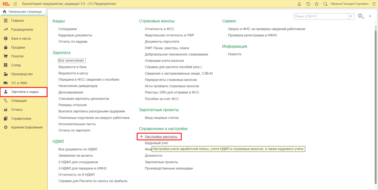Image resolution: width=378 pixels, height=190 pixels.
Task: Open favorites star icon in title bar
Action: [317, 4]
